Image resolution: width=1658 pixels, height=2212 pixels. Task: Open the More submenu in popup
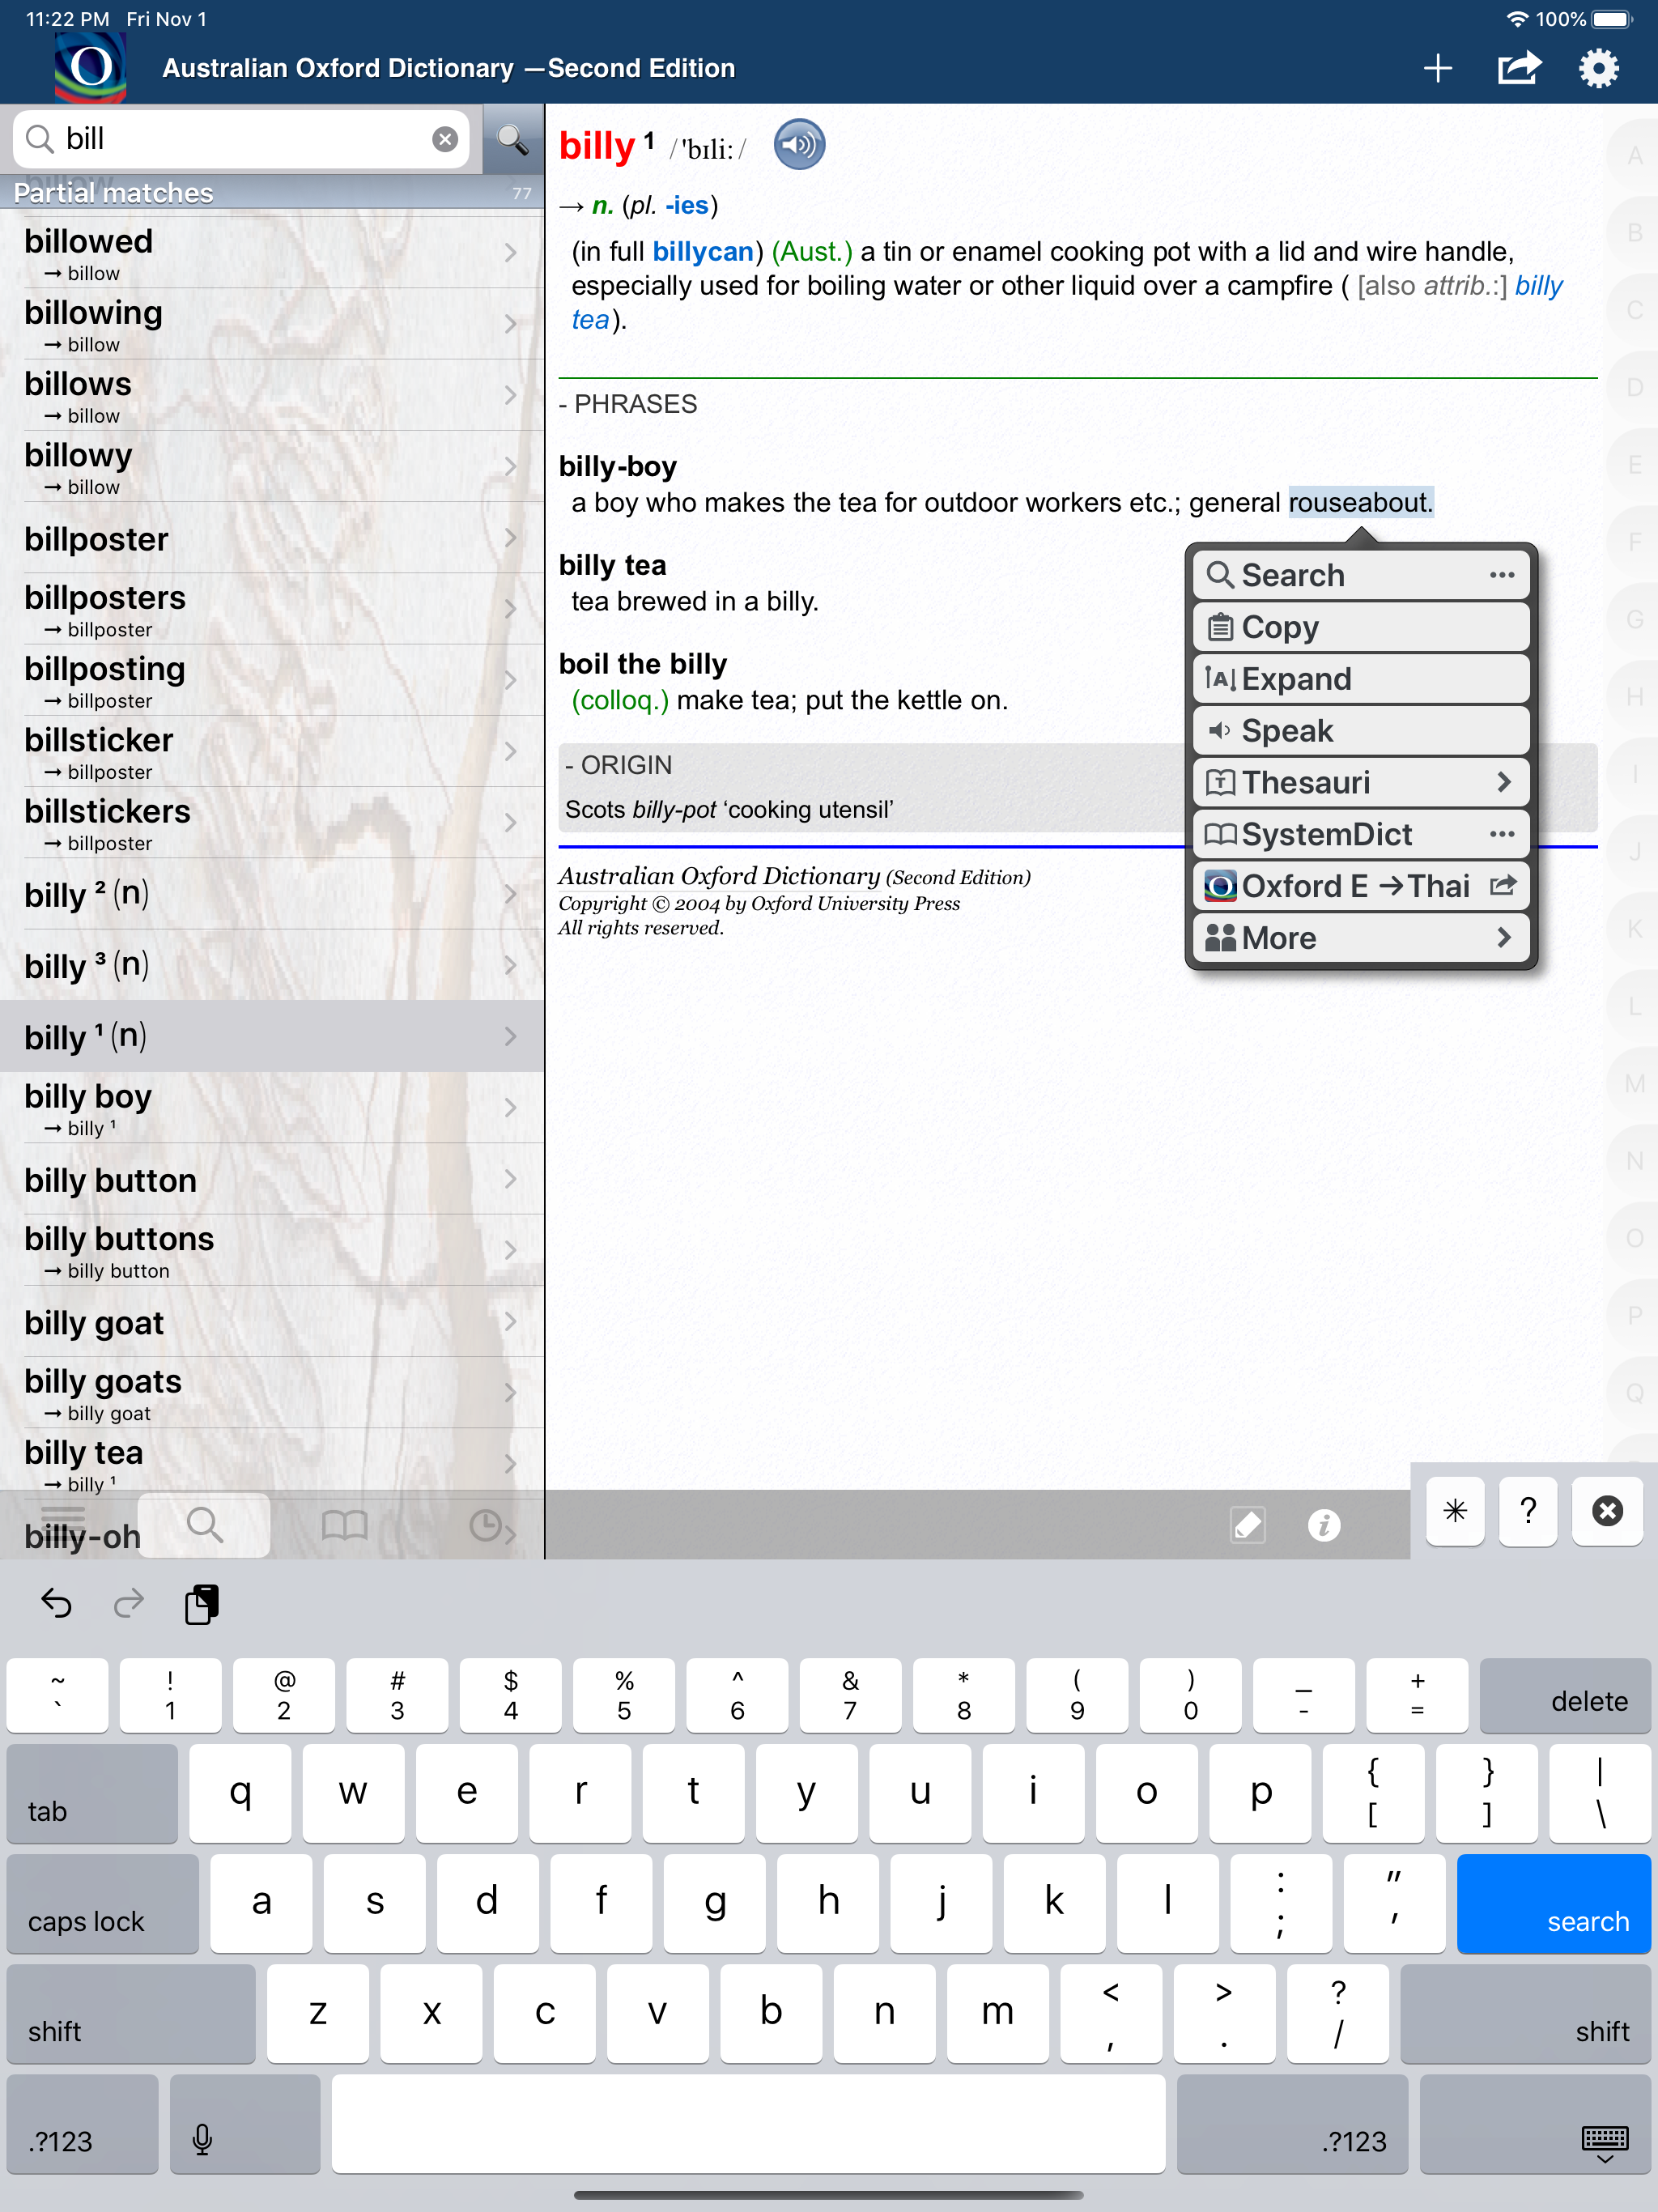[x=1361, y=938]
